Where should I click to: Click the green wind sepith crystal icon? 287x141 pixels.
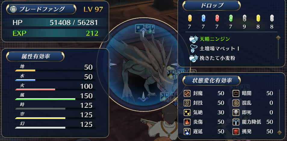231,18
